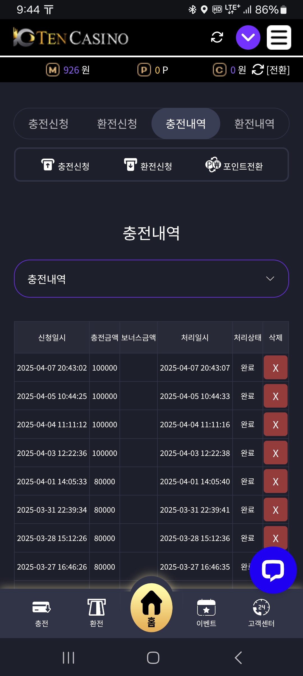Viewport: 303px width, 676px height.
Task: Open the live chat bubble
Action: (273, 570)
